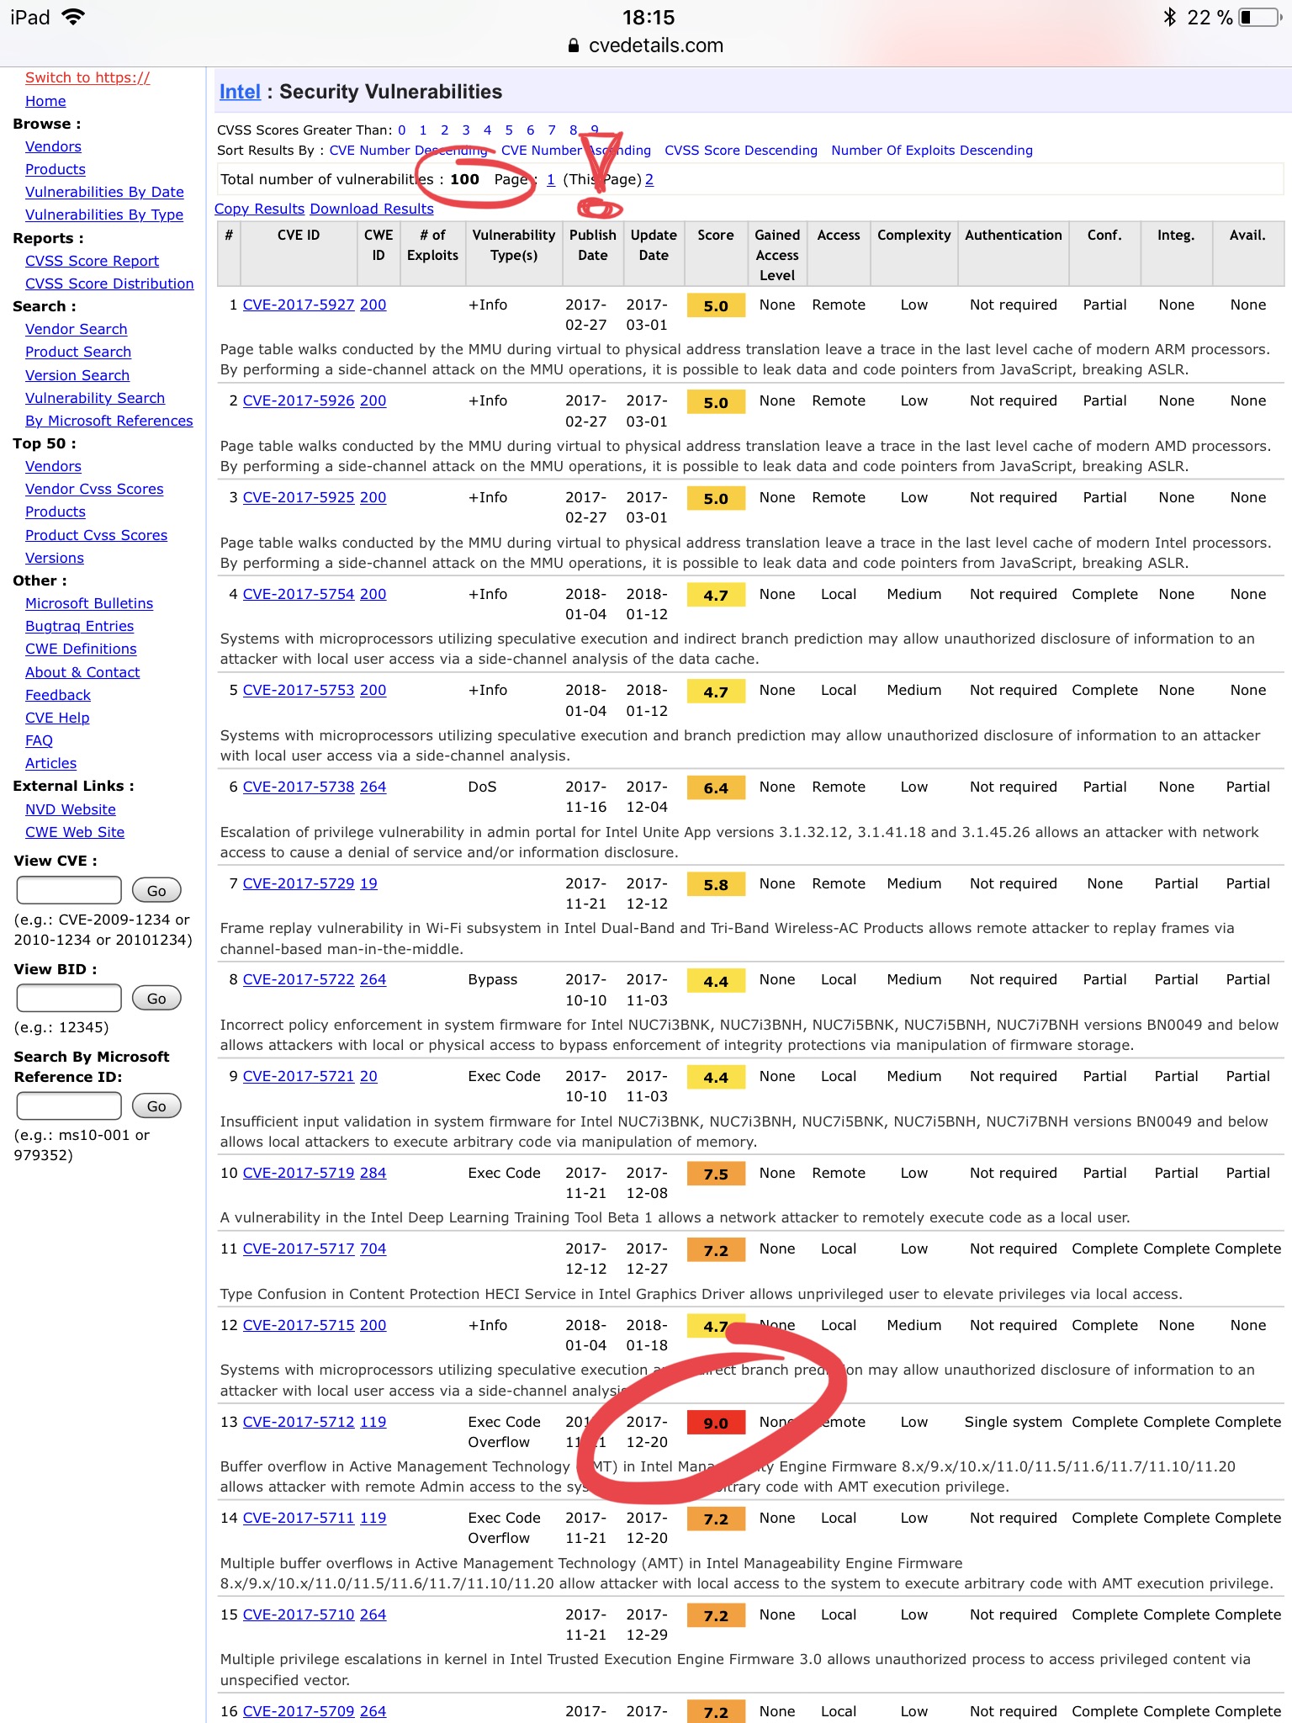Open the FAQ page
This screenshot has height=1723, width=1292.
pyautogui.click(x=39, y=740)
